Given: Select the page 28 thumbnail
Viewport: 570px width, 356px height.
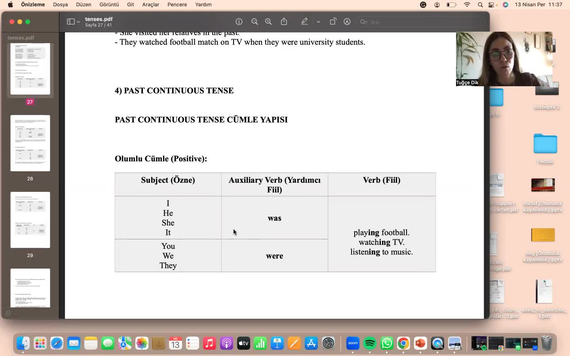Looking at the screenshot, I should point(30,143).
